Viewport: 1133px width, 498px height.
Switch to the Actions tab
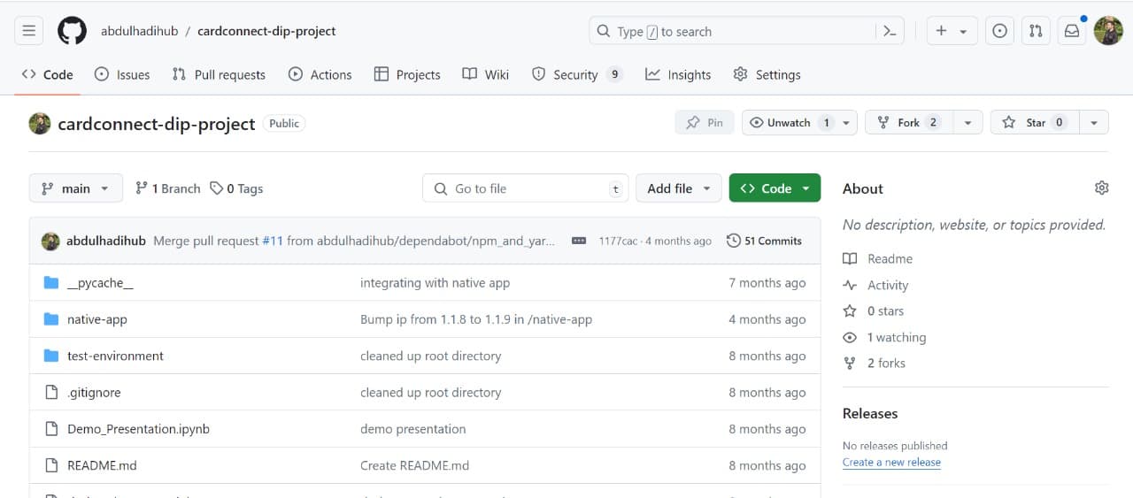click(x=320, y=74)
